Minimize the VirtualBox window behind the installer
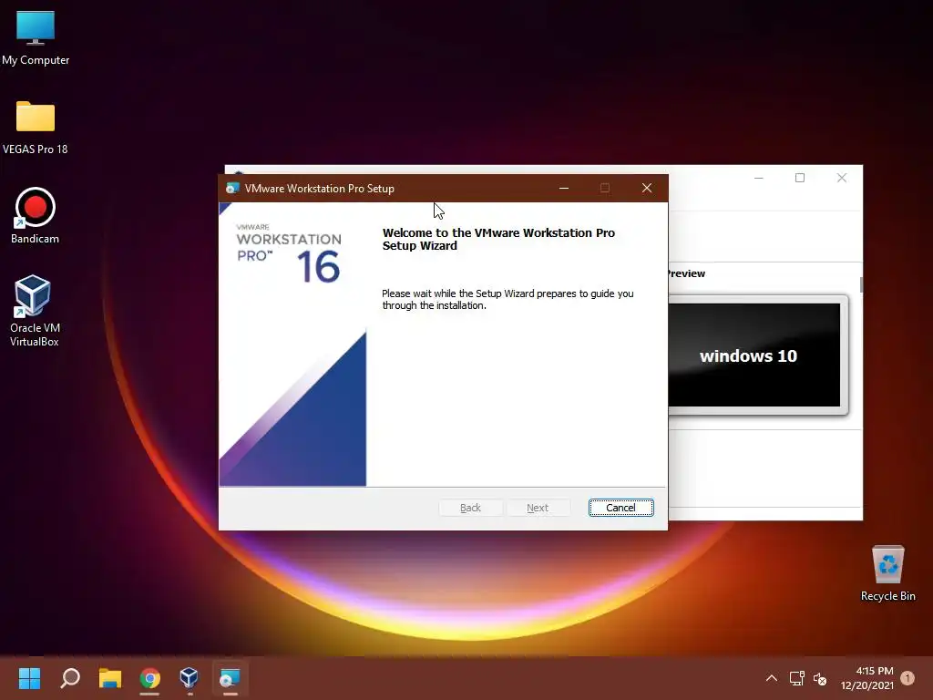The height and width of the screenshot is (700, 933). point(759,178)
